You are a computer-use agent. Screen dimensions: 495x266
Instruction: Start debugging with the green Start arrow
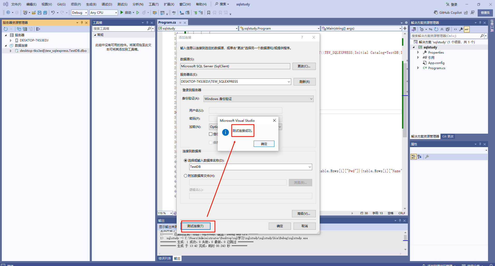point(122,12)
